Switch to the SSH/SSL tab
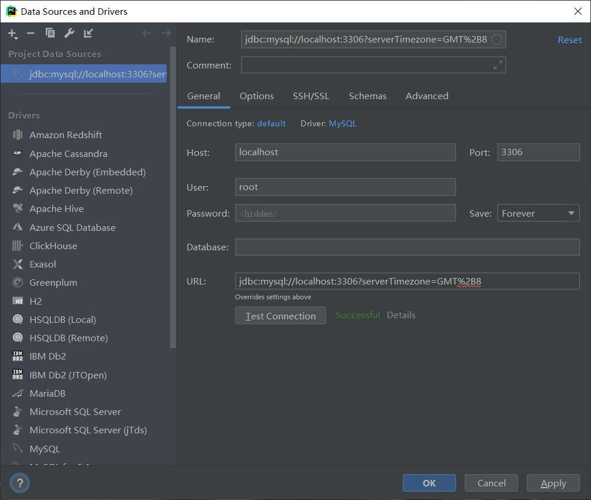 [311, 96]
